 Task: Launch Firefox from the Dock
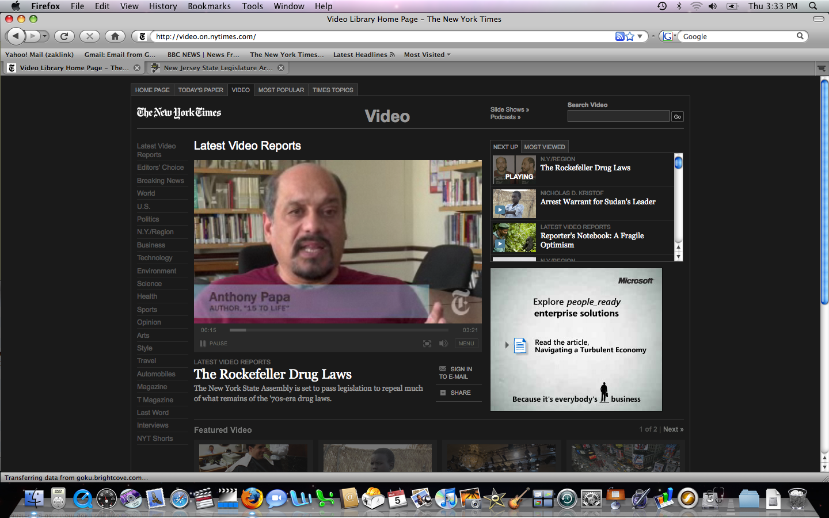point(252,498)
